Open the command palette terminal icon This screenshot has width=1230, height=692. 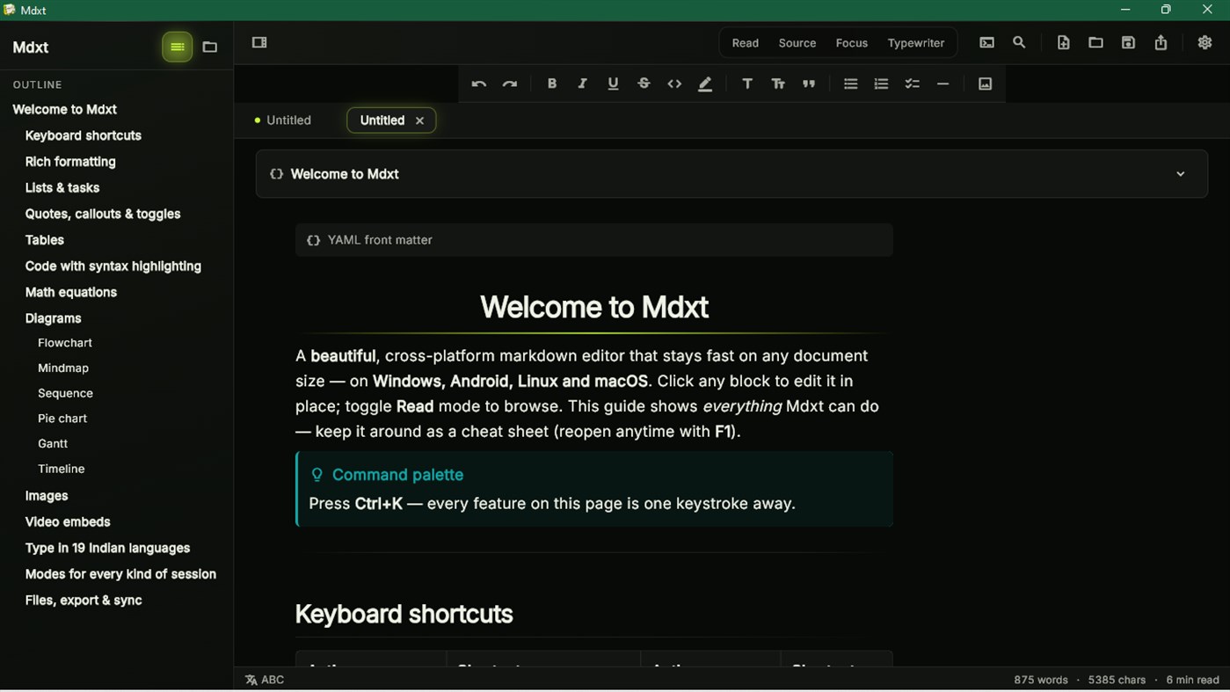pyautogui.click(x=987, y=43)
